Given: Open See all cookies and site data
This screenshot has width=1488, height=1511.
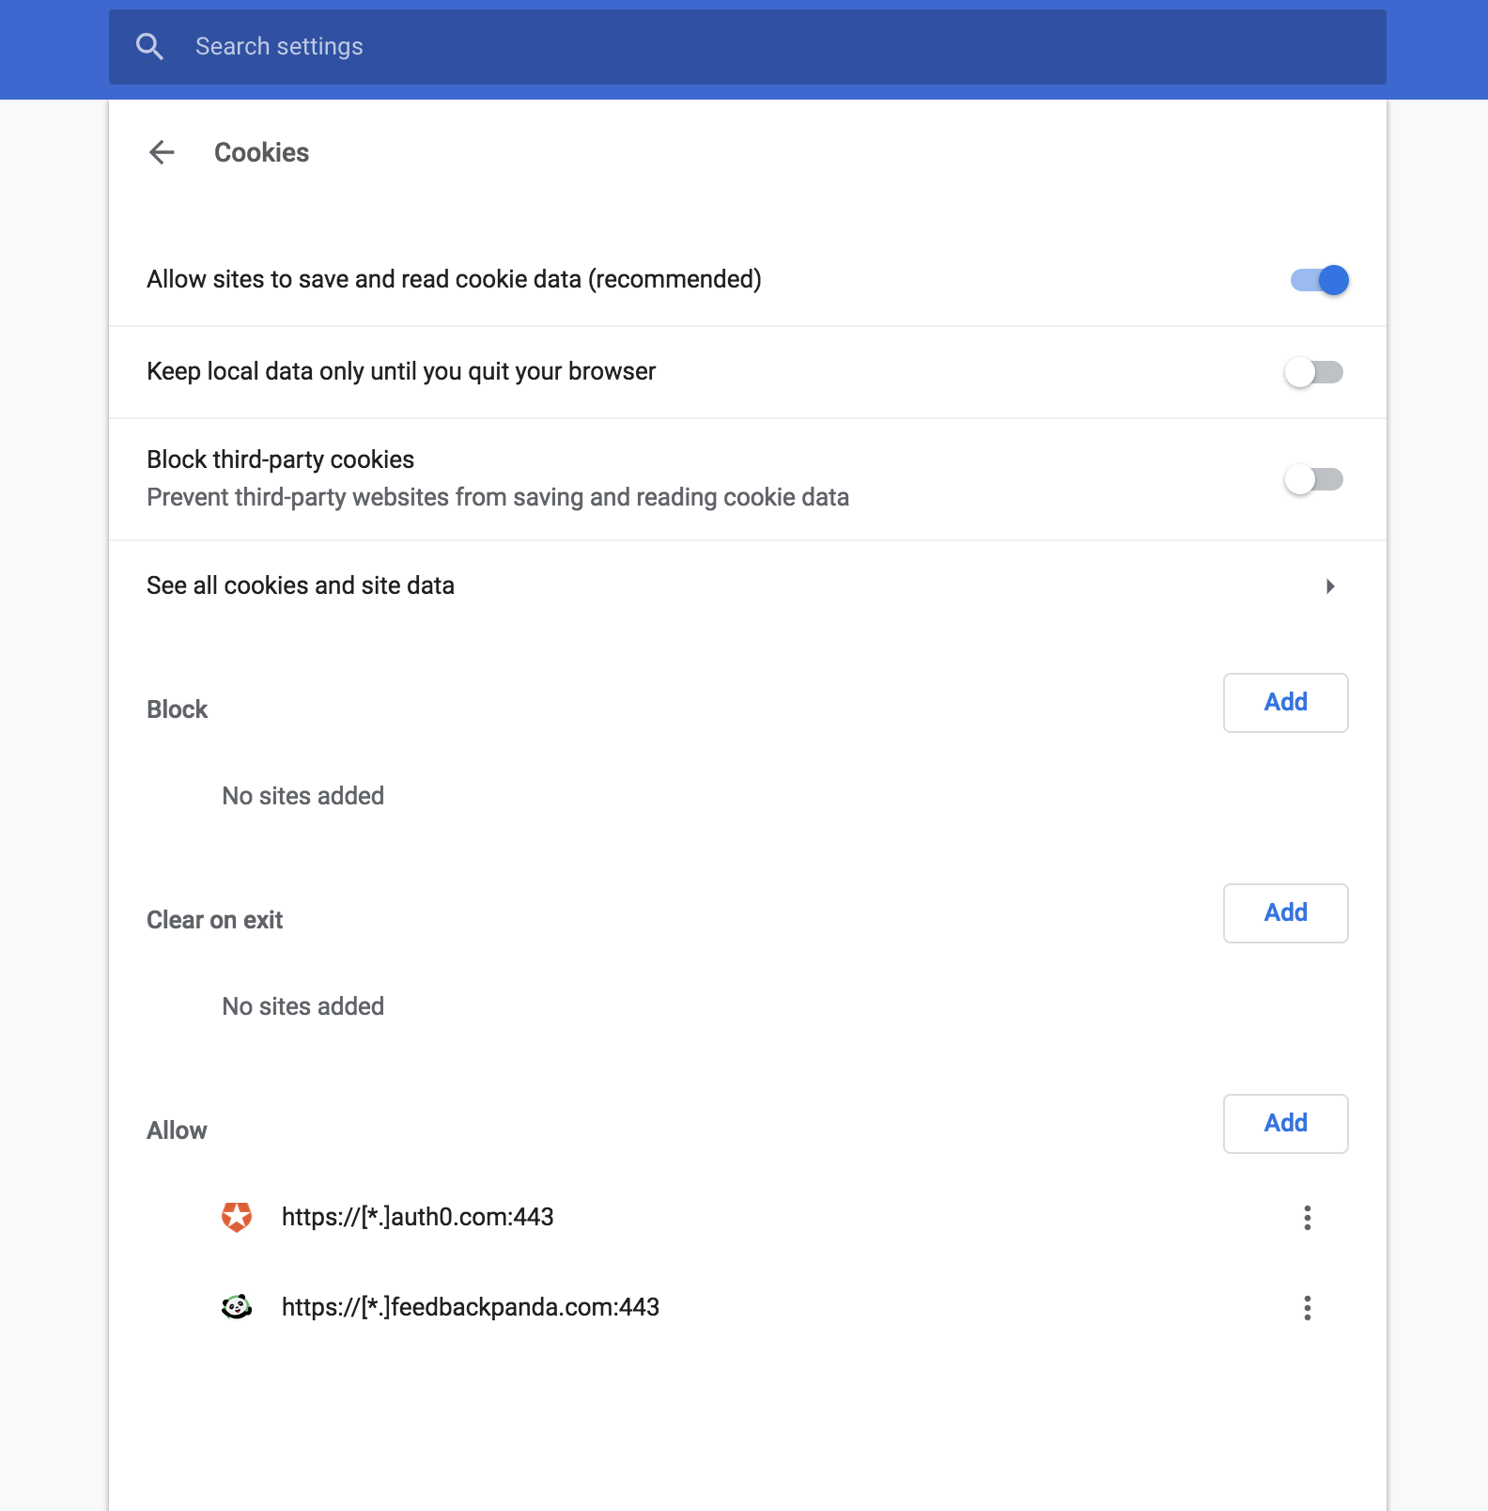Looking at the screenshot, I should point(748,586).
